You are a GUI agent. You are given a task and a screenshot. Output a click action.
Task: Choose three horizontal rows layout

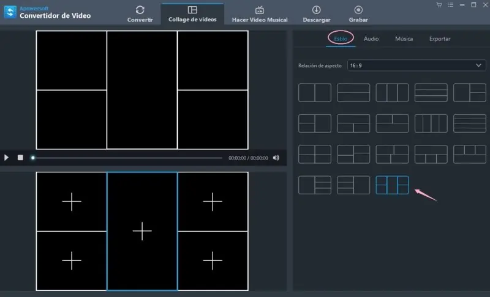431,92
